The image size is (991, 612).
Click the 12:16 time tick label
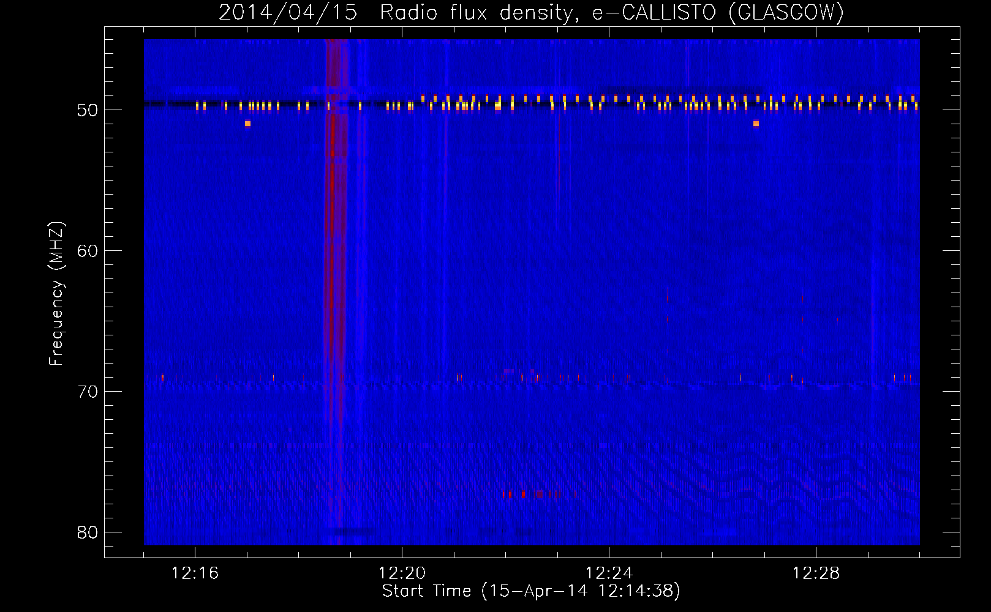click(195, 573)
